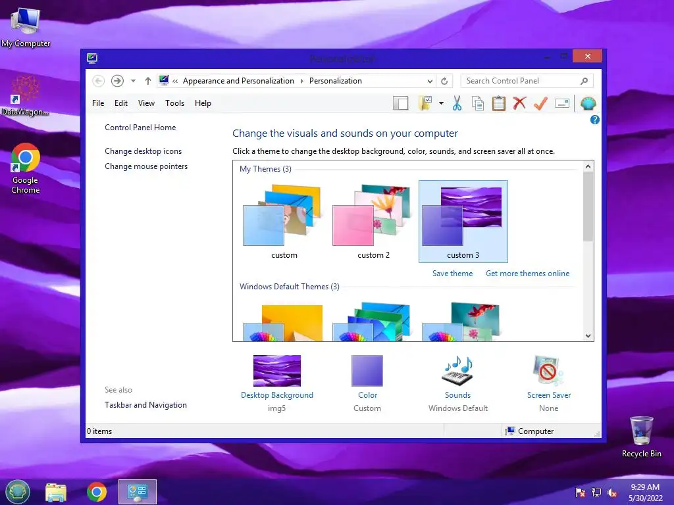674x505 pixels.
Task: Expand the address bar history dropdown
Action: click(429, 81)
